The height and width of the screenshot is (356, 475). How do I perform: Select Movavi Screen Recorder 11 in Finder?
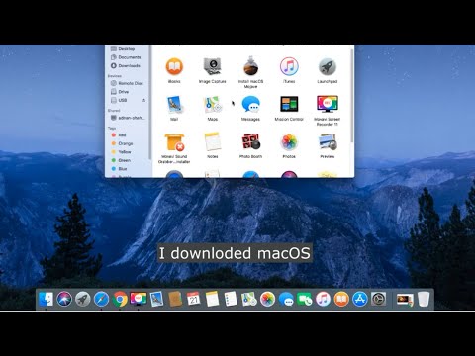point(328,104)
